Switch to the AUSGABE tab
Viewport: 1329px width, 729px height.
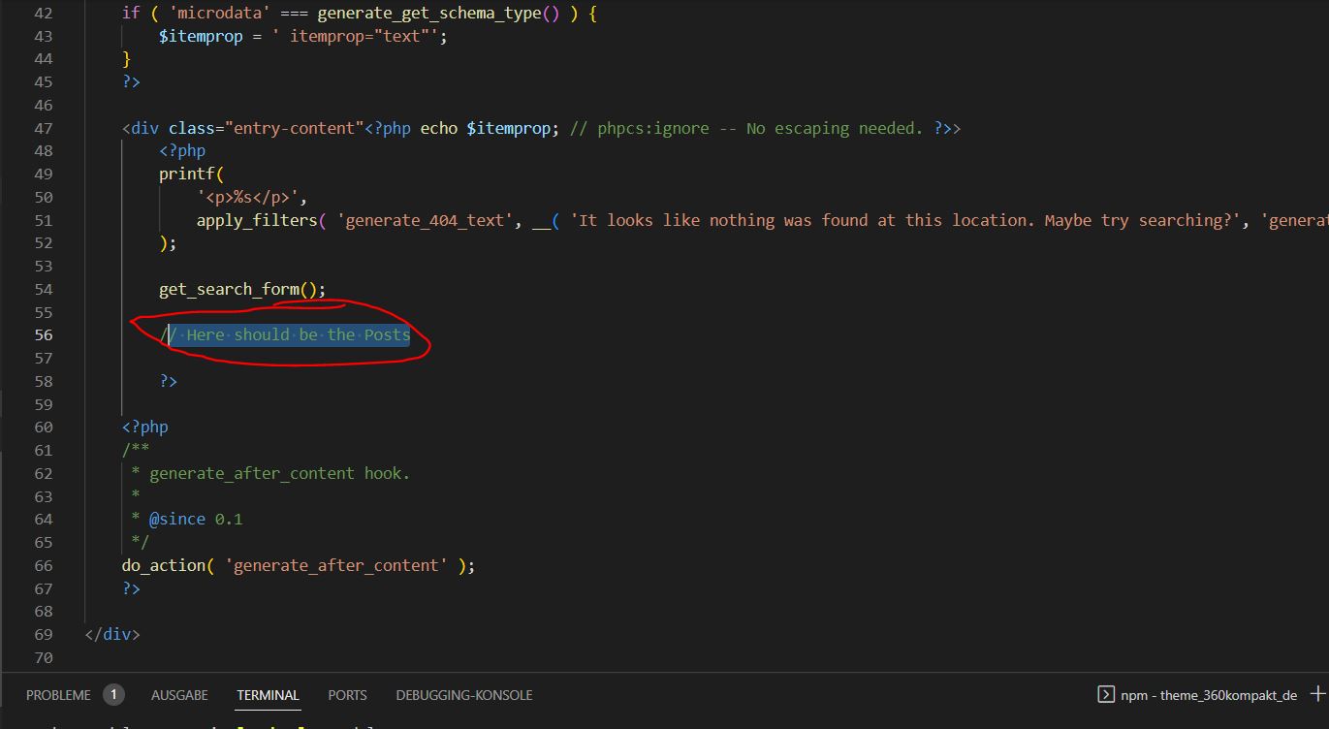pyautogui.click(x=179, y=695)
